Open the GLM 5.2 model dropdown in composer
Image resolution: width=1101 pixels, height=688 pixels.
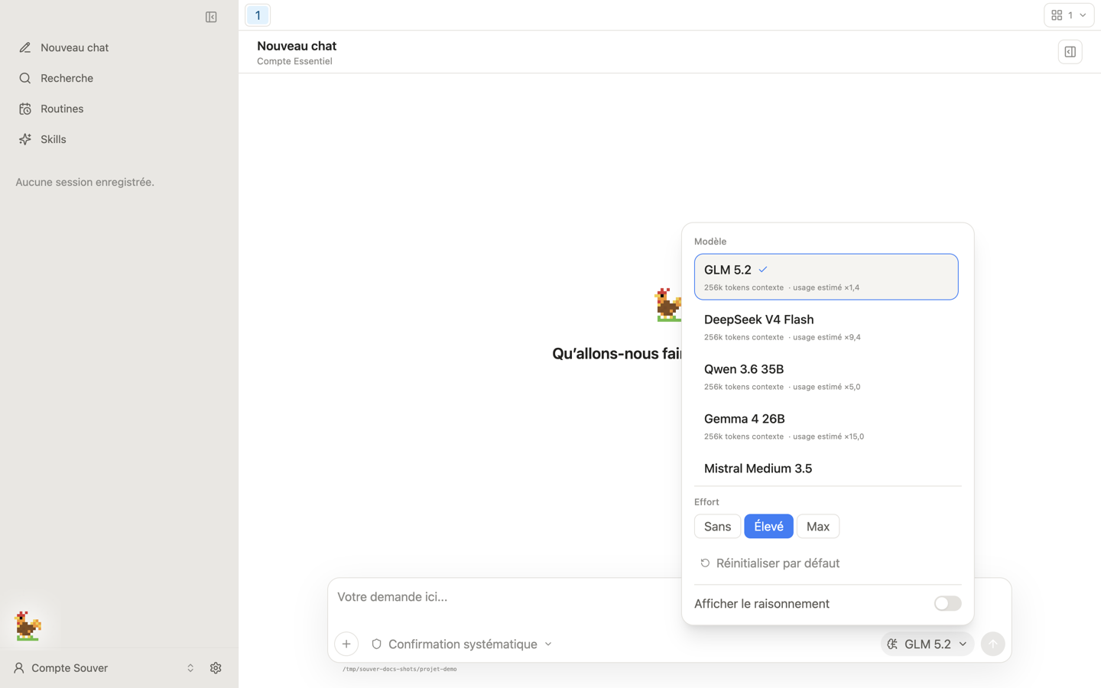pyautogui.click(x=927, y=644)
